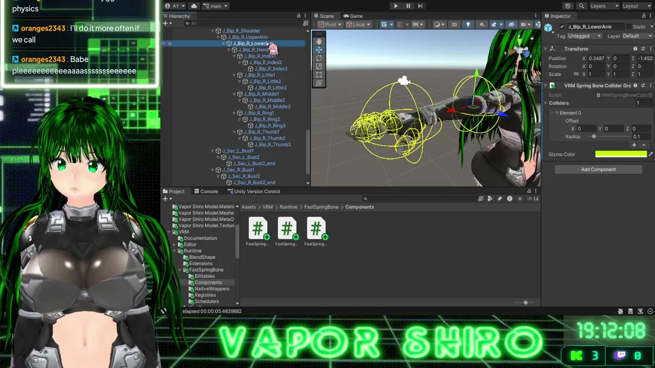Image resolution: width=655 pixels, height=368 pixels.
Task: Switch to the Project tab
Action: (173, 192)
